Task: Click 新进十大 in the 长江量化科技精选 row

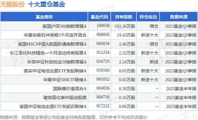Action: (x=150, y=53)
